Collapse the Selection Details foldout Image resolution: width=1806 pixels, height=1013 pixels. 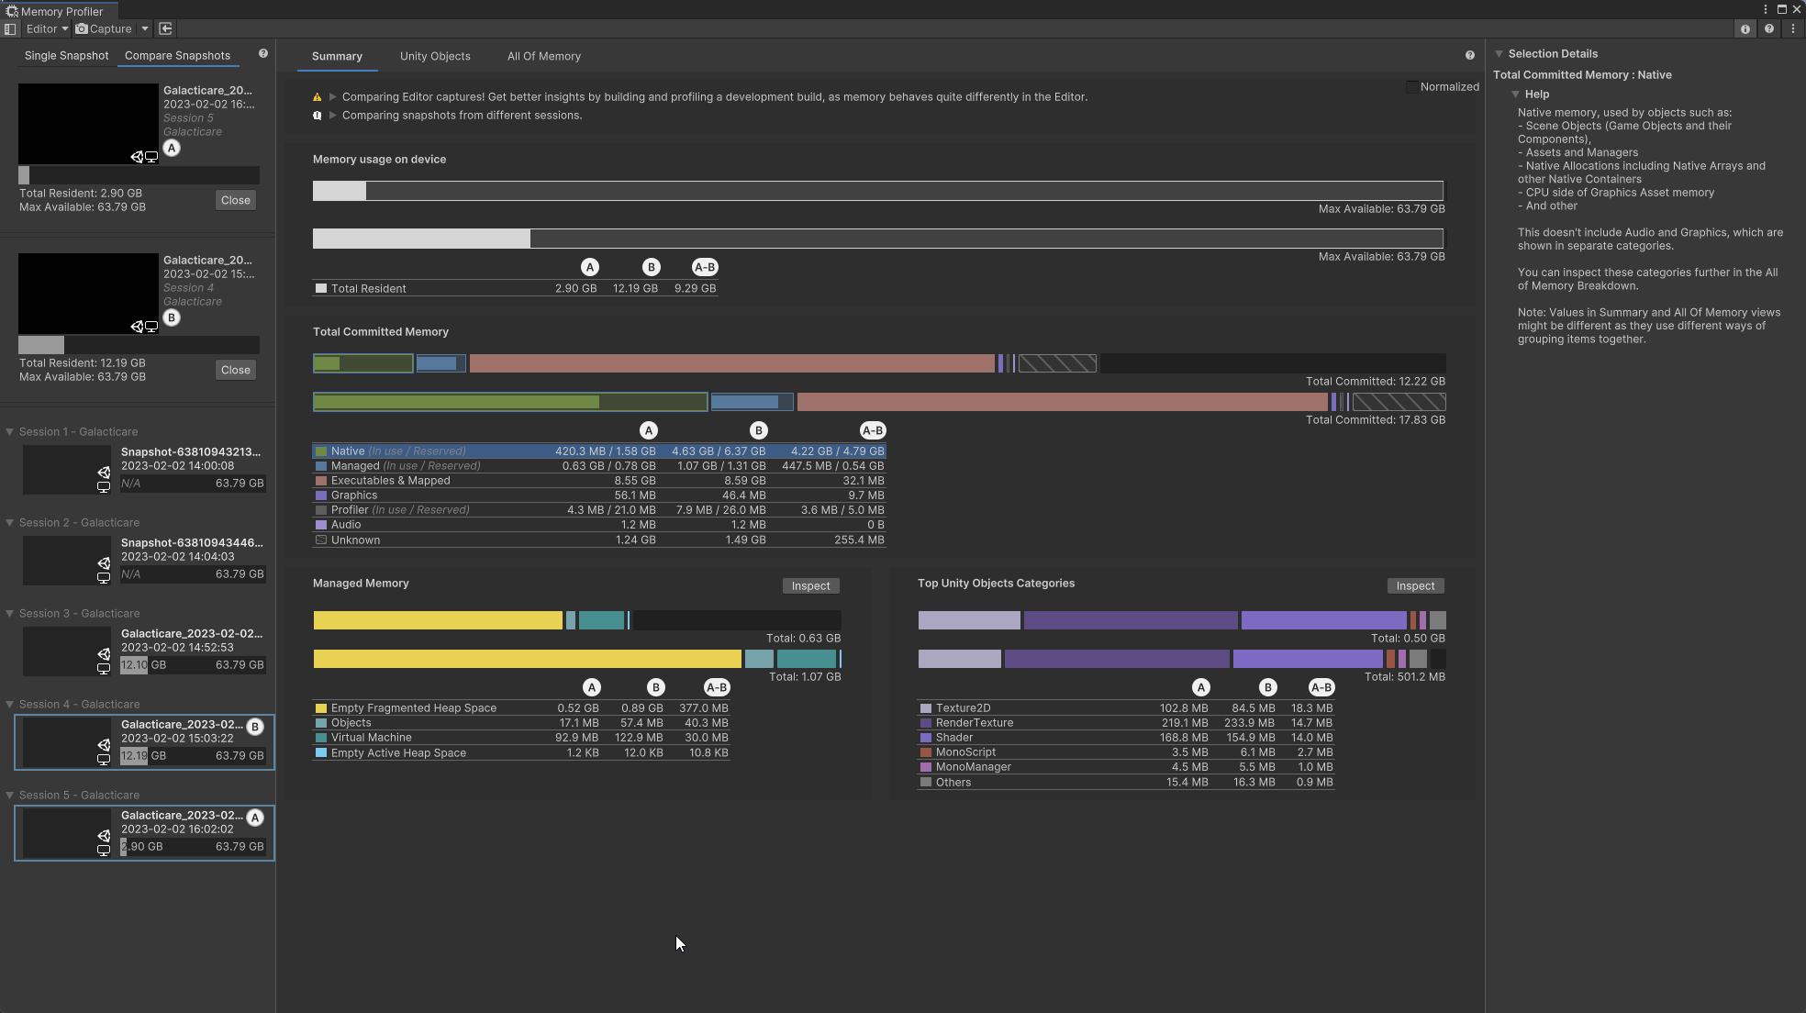1499,54
